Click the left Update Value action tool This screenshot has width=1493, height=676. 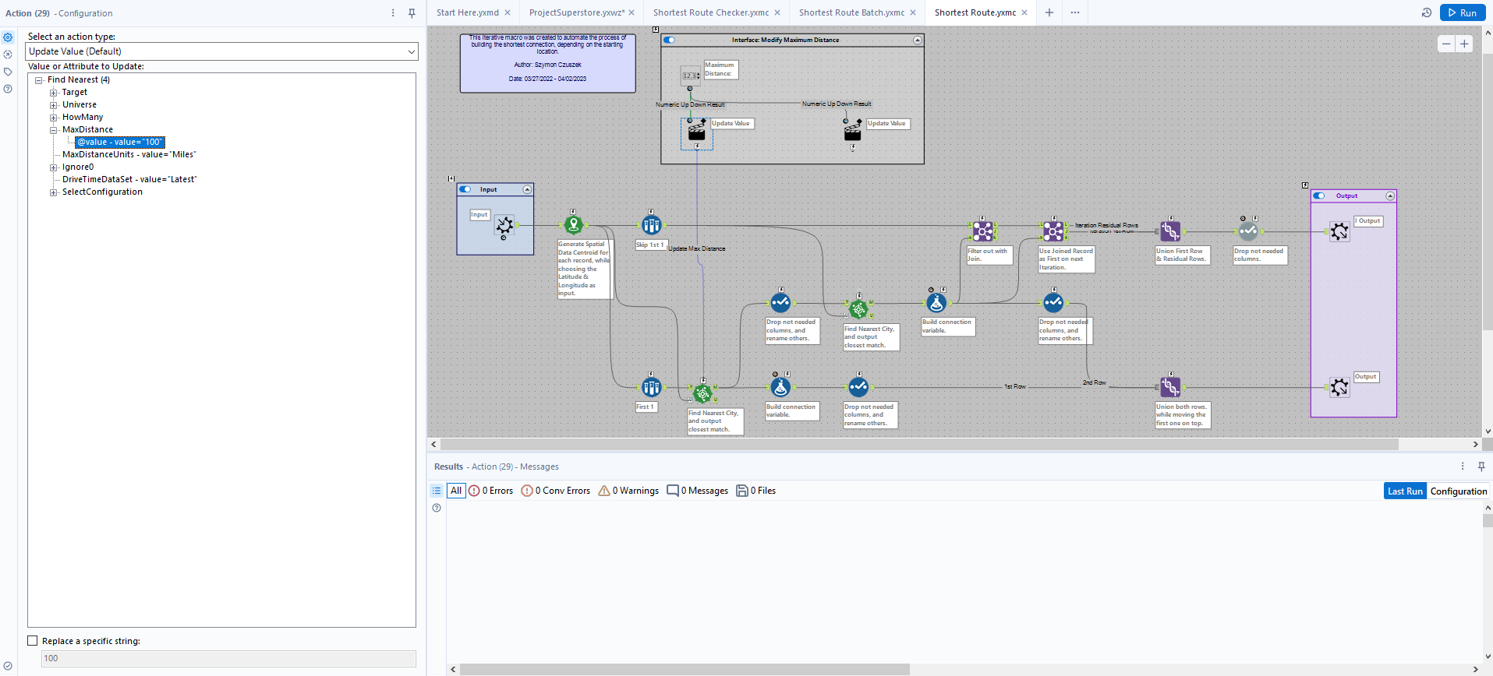(696, 131)
